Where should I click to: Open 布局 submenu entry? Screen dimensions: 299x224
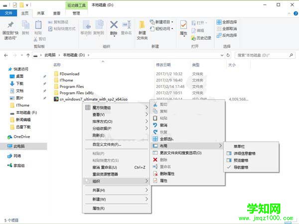[187, 146]
